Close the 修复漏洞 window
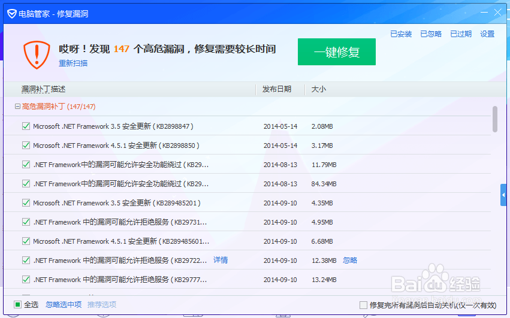This screenshot has width=510, height=318. [x=497, y=13]
